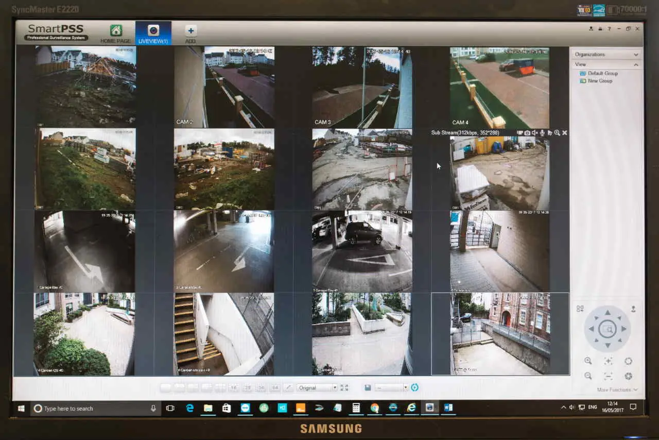
Task: Start local recording on the Sub Stream feed
Action: point(520,132)
